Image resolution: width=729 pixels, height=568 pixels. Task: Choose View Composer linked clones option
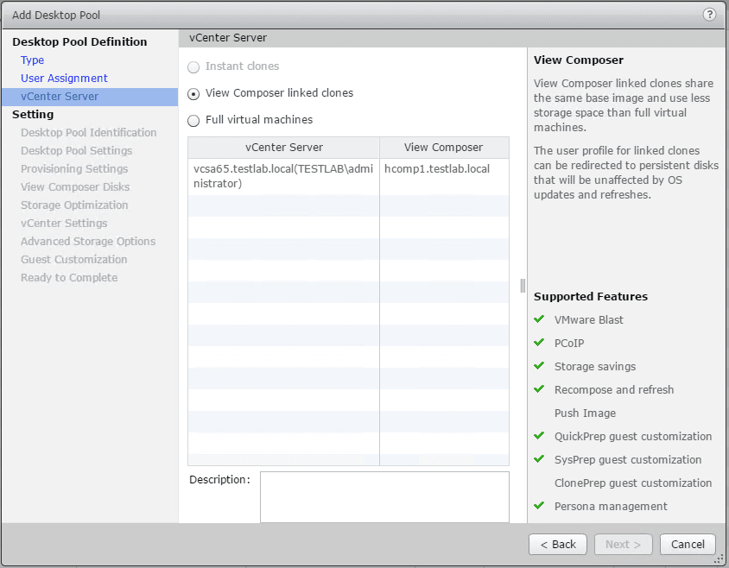[x=193, y=93]
